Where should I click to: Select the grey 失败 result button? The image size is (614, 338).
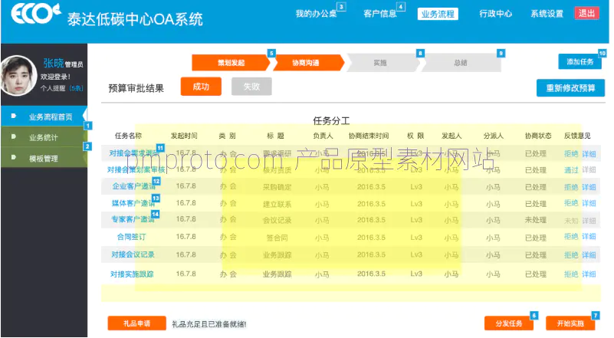(251, 87)
